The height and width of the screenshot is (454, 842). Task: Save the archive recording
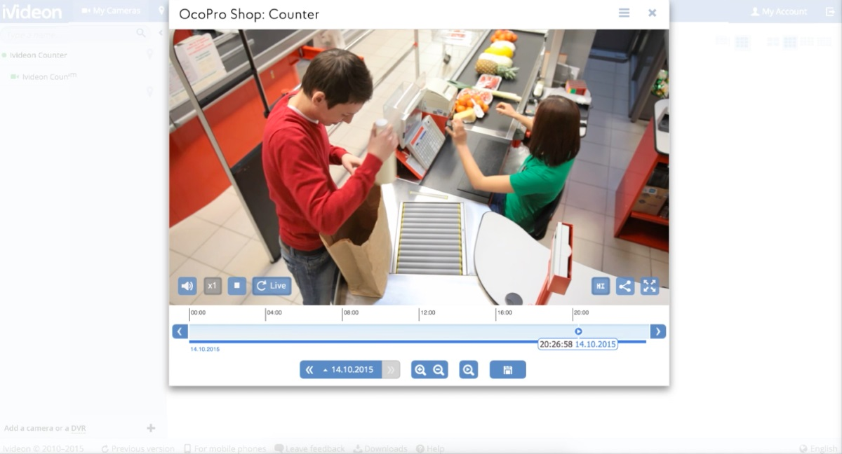point(507,369)
